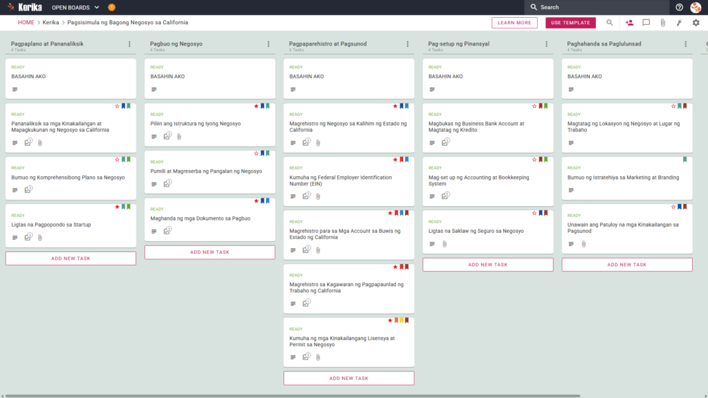This screenshot has width=708, height=398.
Task: Toggle star on Piliin ang Istruktura ng Iyong Negosyo
Action: point(256,106)
